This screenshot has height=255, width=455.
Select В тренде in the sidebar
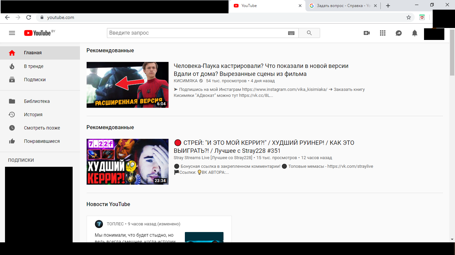(40, 66)
